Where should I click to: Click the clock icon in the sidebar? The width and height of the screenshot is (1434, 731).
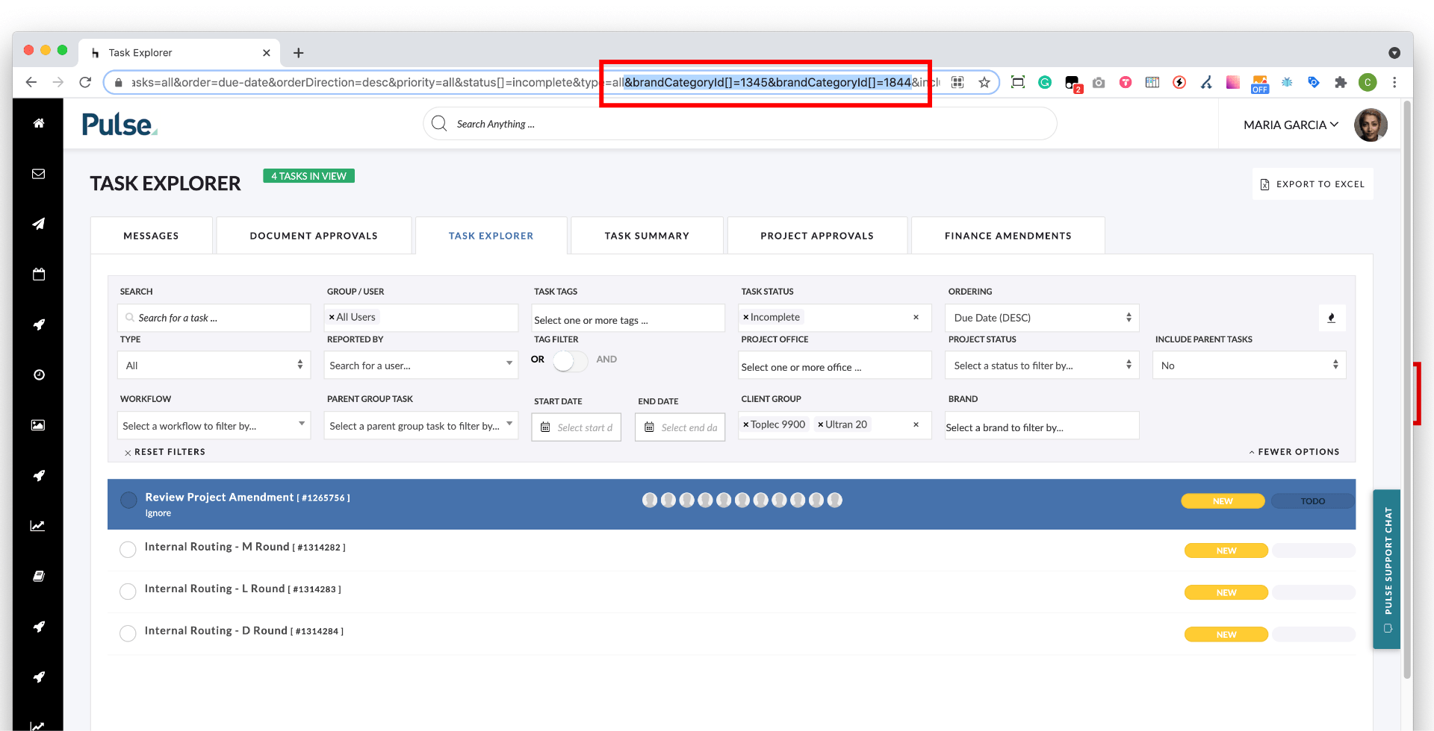point(39,374)
